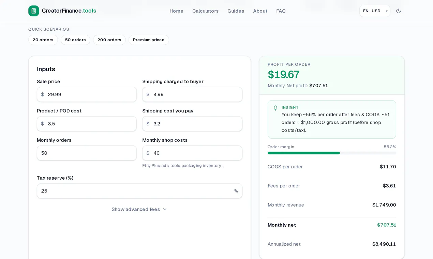Go to Home page
This screenshot has width=433, height=259.
point(176,11)
